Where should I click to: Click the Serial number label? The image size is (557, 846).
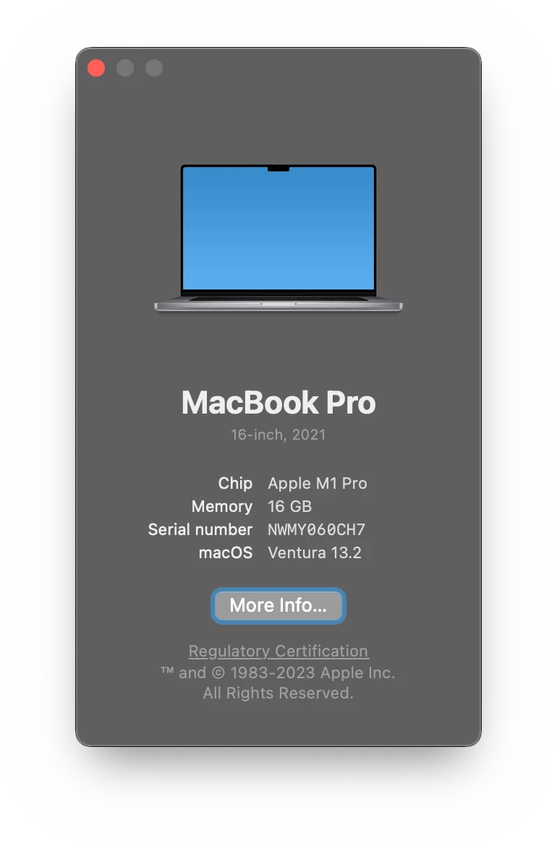point(200,529)
